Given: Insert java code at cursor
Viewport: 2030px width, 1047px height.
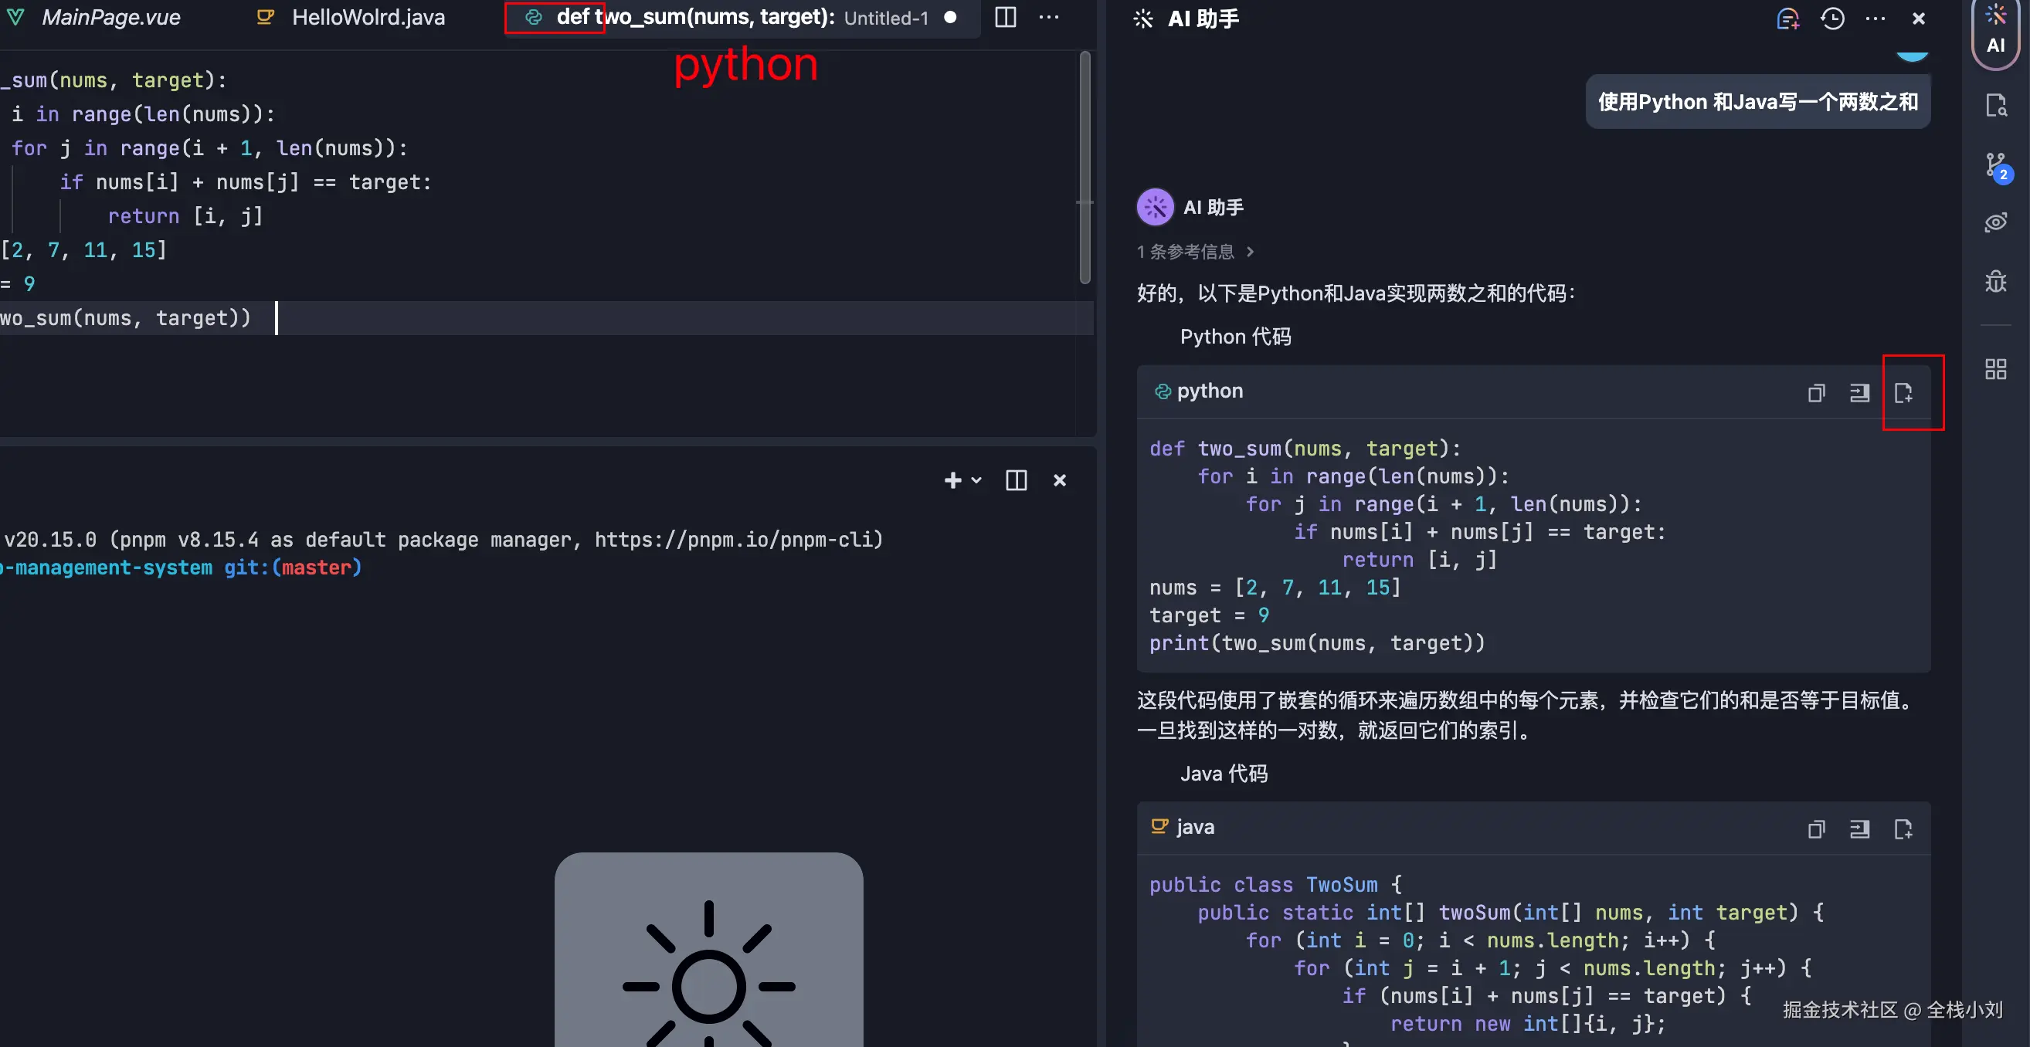Looking at the screenshot, I should click(1859, 828).
